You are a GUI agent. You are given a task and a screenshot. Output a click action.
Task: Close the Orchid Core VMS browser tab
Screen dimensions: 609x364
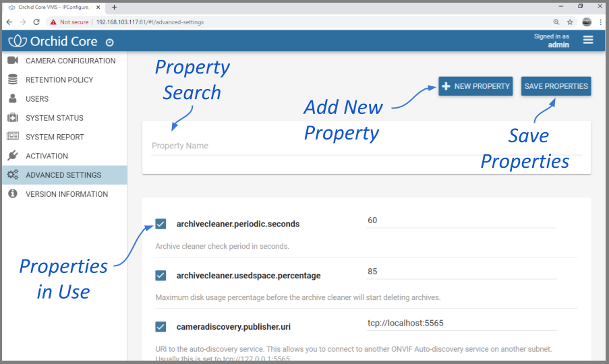click(98, 7)
